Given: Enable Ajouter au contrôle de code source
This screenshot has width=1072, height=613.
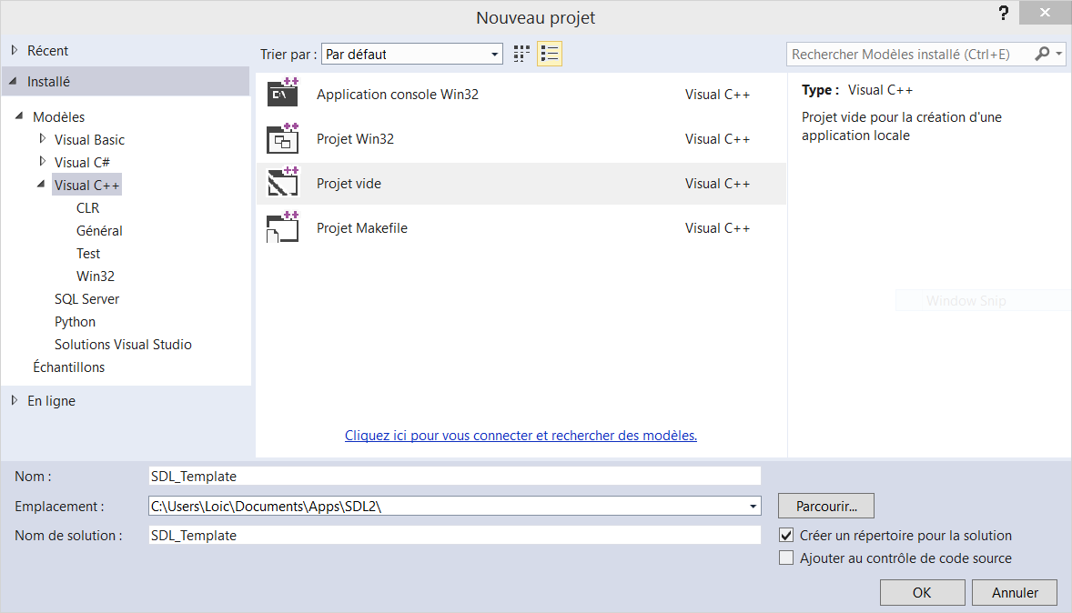Looking at the screenshot, I should click(787, 558).
